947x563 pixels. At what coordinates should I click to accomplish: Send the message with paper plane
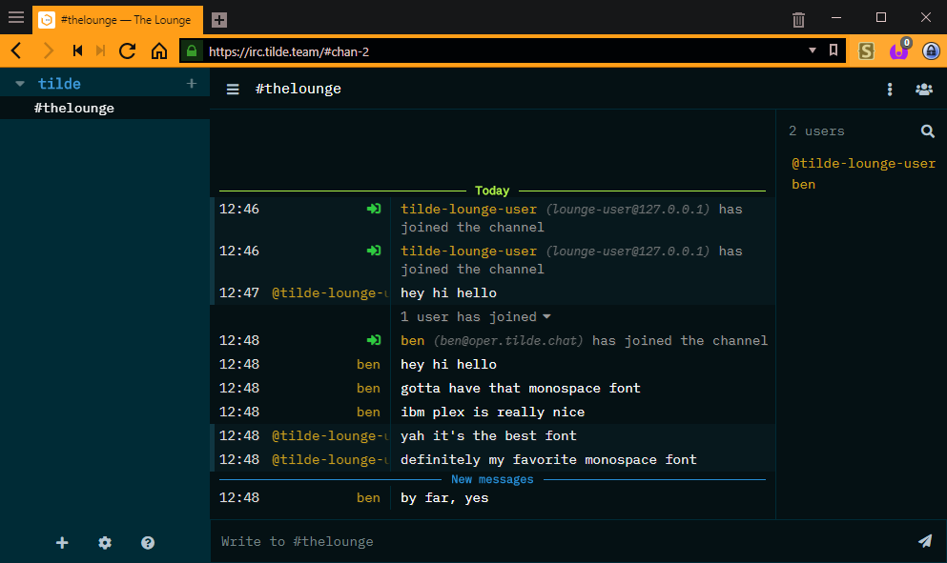(925, 541)
